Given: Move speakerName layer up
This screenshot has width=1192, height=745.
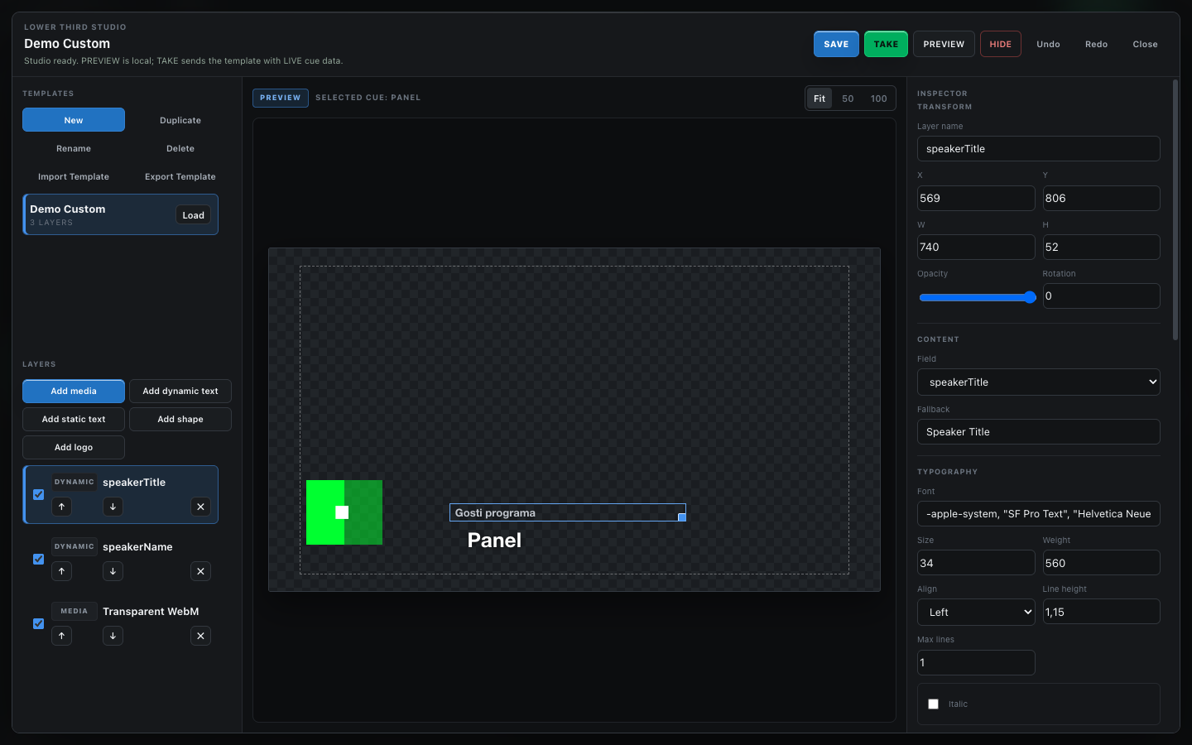Looking at the screenshot, I should pyautogui.click(x=61, y=571).
